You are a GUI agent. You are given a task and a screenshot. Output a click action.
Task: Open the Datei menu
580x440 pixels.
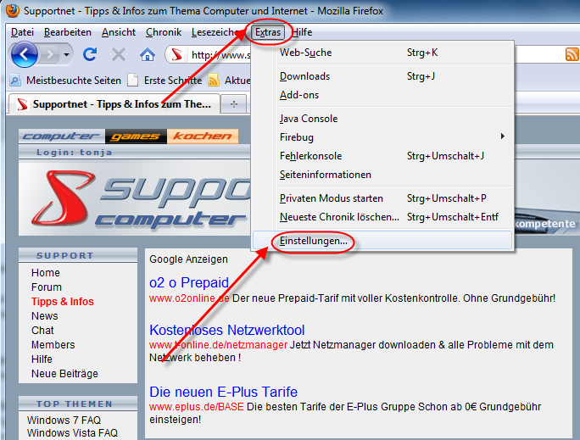[x=22, y=32]
